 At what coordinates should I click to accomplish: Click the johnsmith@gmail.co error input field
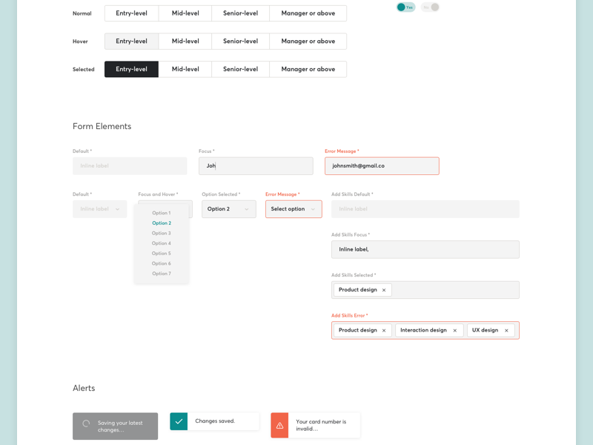tap(382, 165)
